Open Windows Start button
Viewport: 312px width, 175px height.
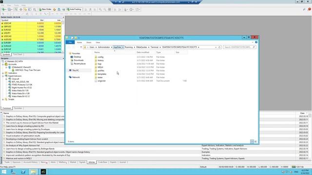click(4, 172)
